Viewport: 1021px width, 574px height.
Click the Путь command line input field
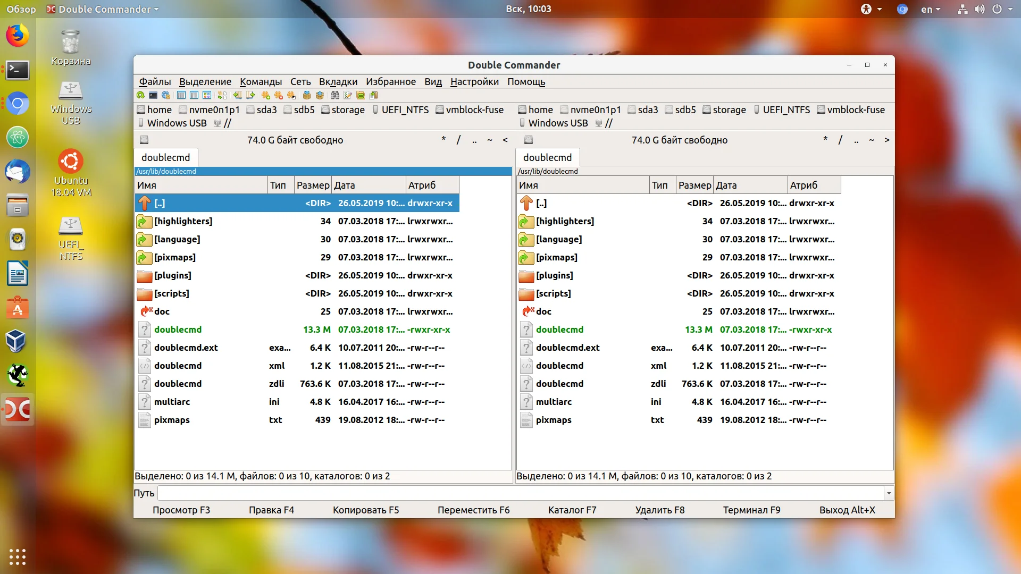pos(520,493)
